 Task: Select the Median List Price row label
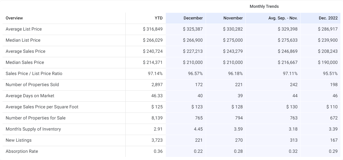[23, 40]
